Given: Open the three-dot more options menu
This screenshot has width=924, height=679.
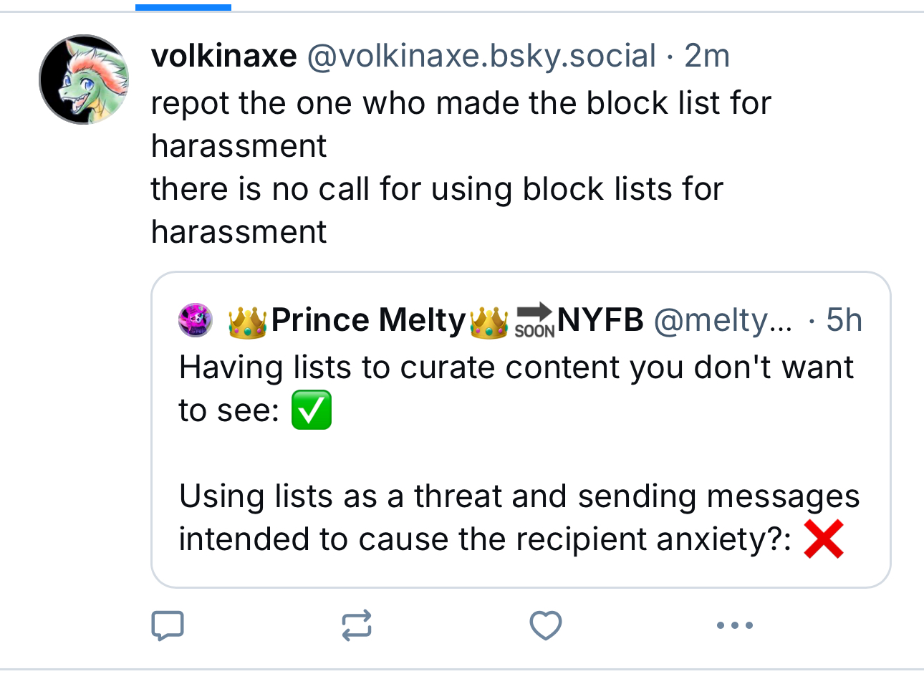Looking at the screenshot, I should pos(735,625).
